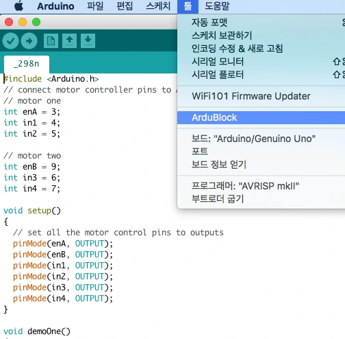Screen dimensions: 345x339
Task: Click 'pinMode(in2, OUTPUT);' line
Action: (63, 277)
